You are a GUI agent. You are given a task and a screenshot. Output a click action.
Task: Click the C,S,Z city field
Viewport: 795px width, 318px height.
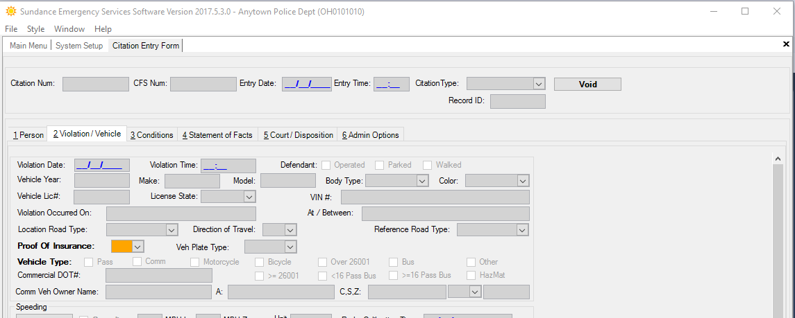click(407, 292)
